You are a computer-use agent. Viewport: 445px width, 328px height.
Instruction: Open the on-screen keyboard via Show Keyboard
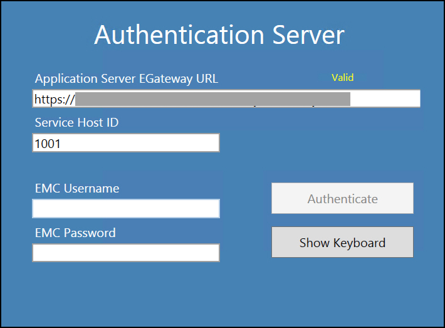(343, 242)
